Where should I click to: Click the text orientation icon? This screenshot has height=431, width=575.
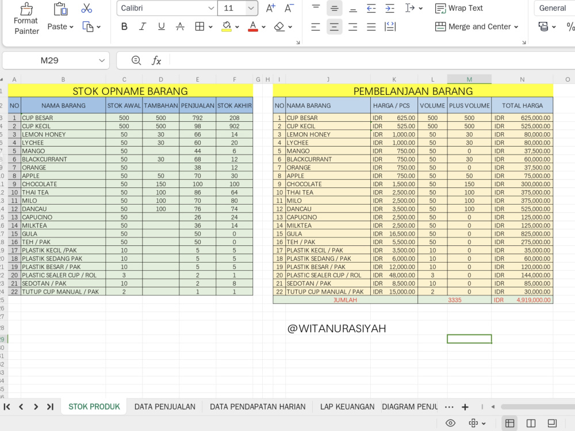tap(409, 8)
